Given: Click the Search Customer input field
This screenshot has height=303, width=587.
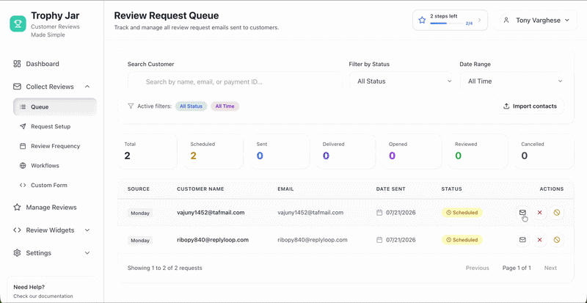Looking at the screenshot, I should click(235, 81).
